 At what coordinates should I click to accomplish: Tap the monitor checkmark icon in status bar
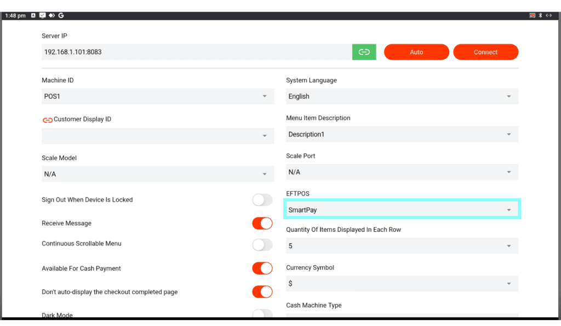click(x=43, y=15)
